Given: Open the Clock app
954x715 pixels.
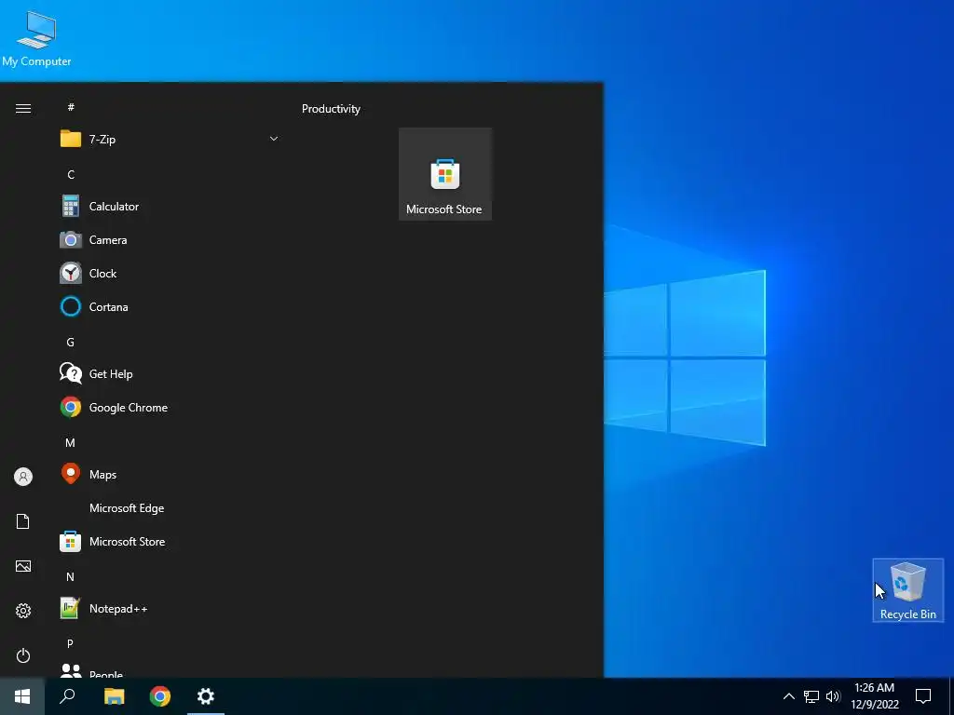Looking at the screenshot, I should click(x=170, y=274).
